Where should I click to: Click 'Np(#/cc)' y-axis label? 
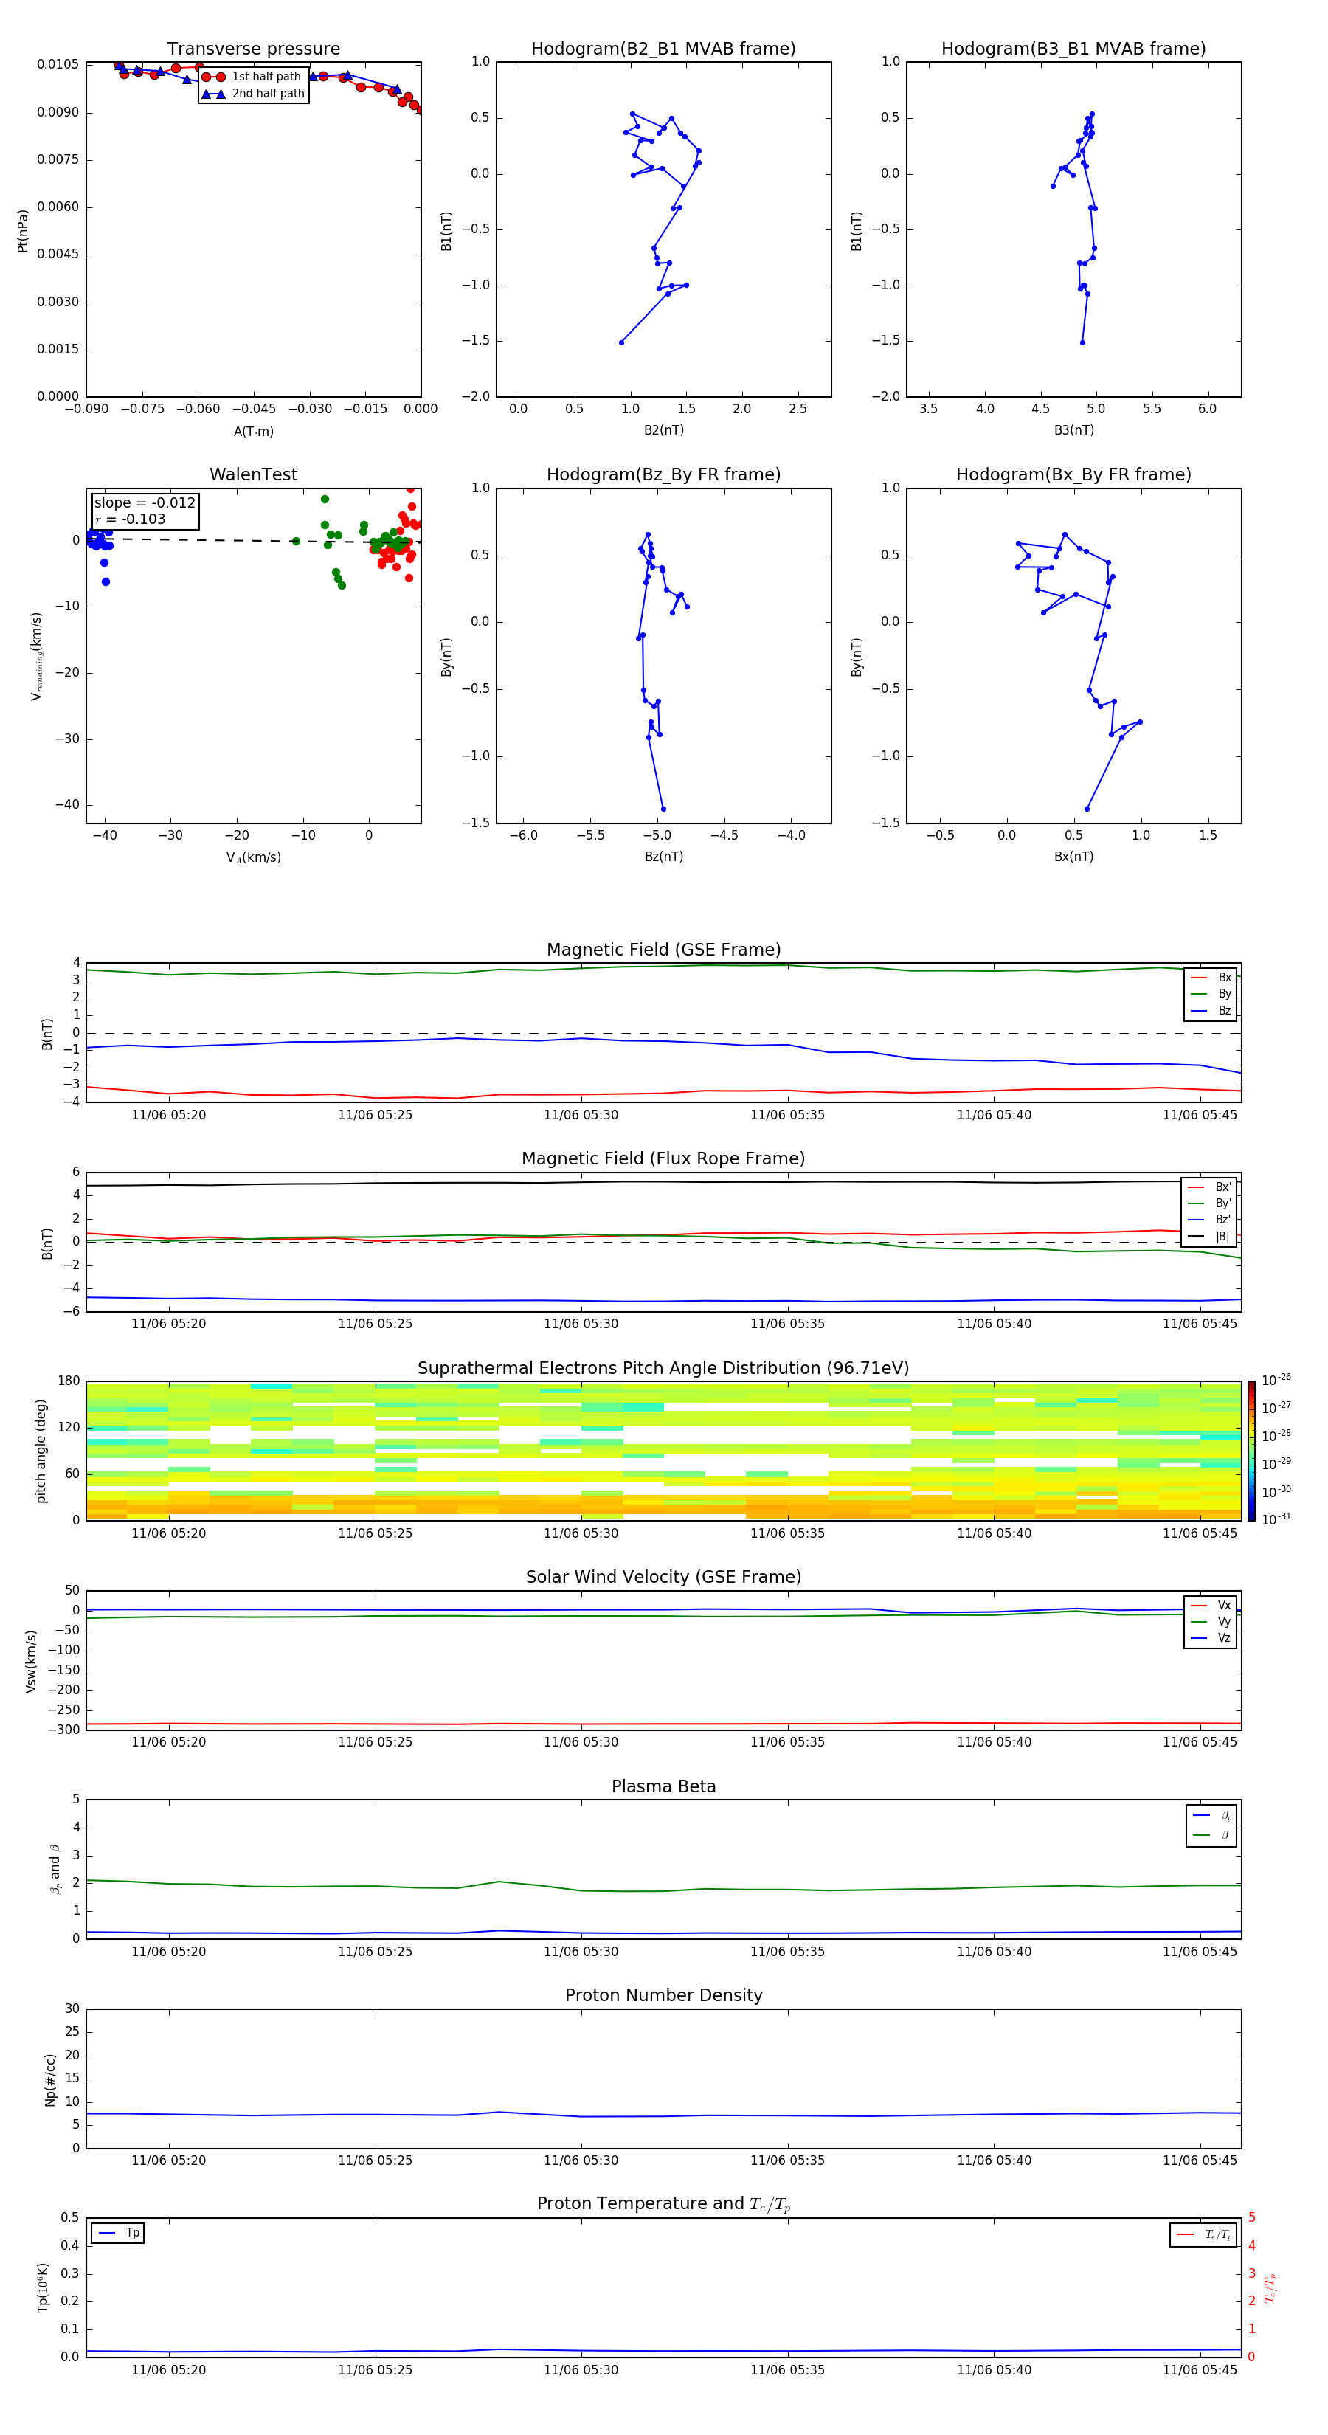click(50, 2079)
